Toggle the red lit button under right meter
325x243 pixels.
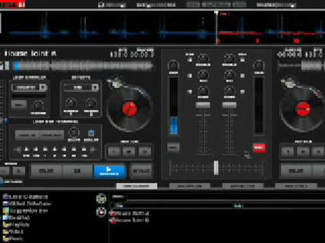(x=259, y=148)
